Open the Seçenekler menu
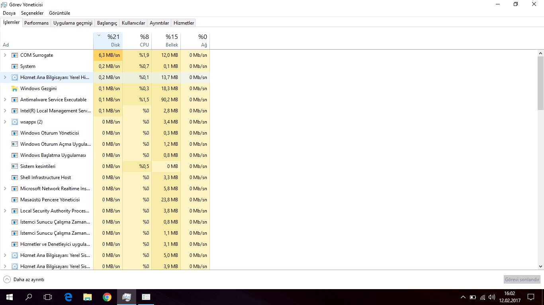Image resolution: width=544 pixels, height=305 pixels. (x=32, y=13)
